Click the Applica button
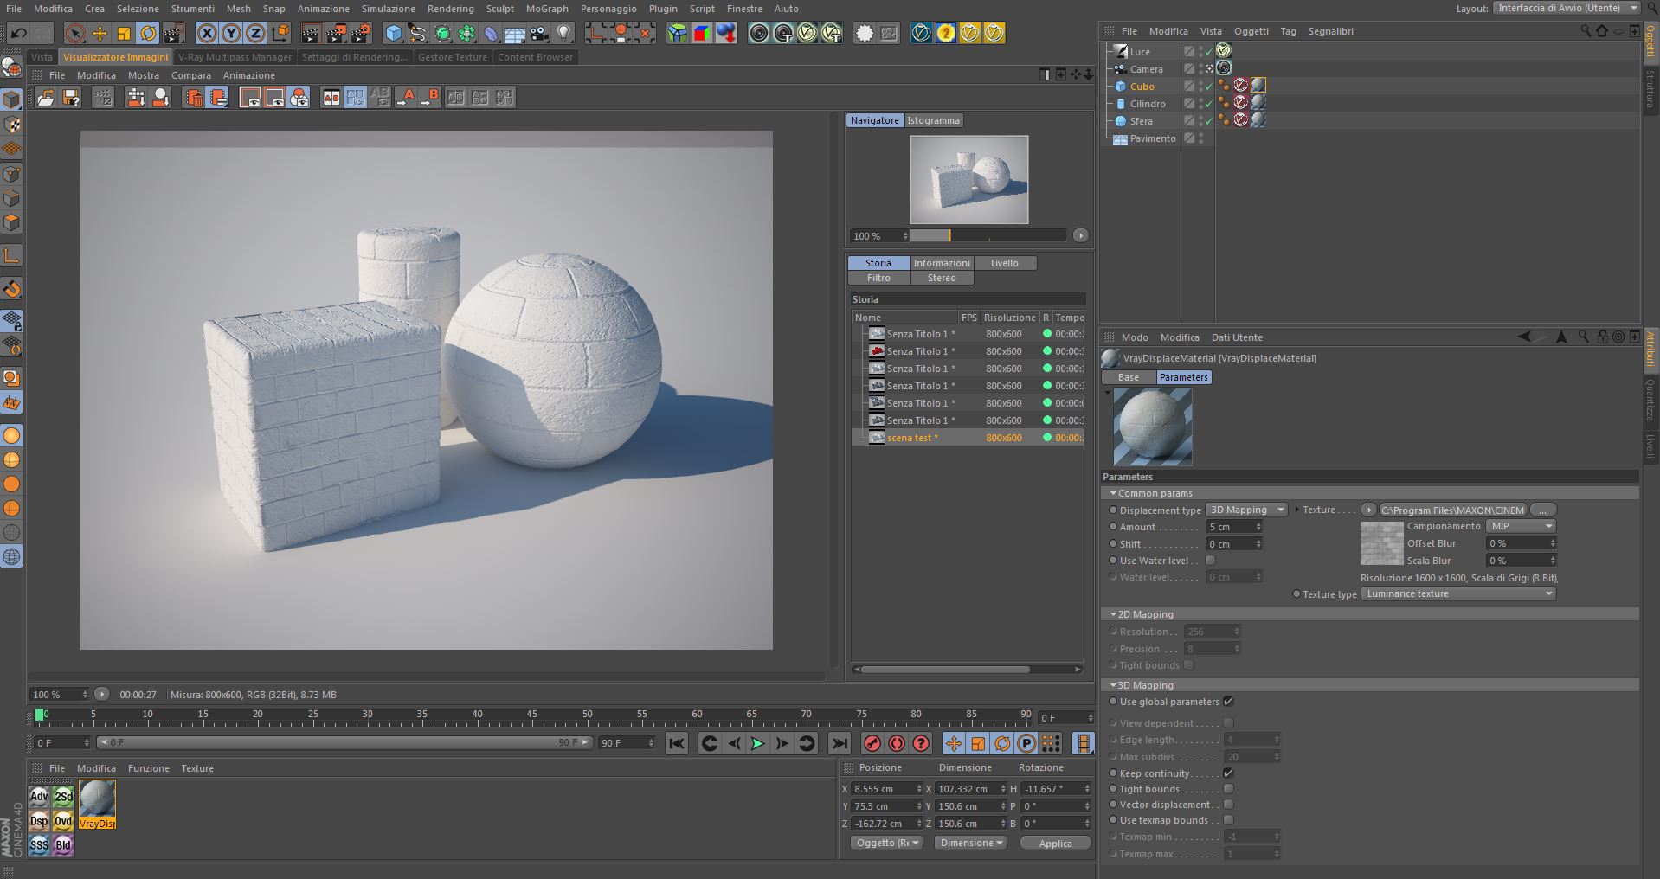The image size is (1660, 879). pyautogui.click(x=1055, y=844)
